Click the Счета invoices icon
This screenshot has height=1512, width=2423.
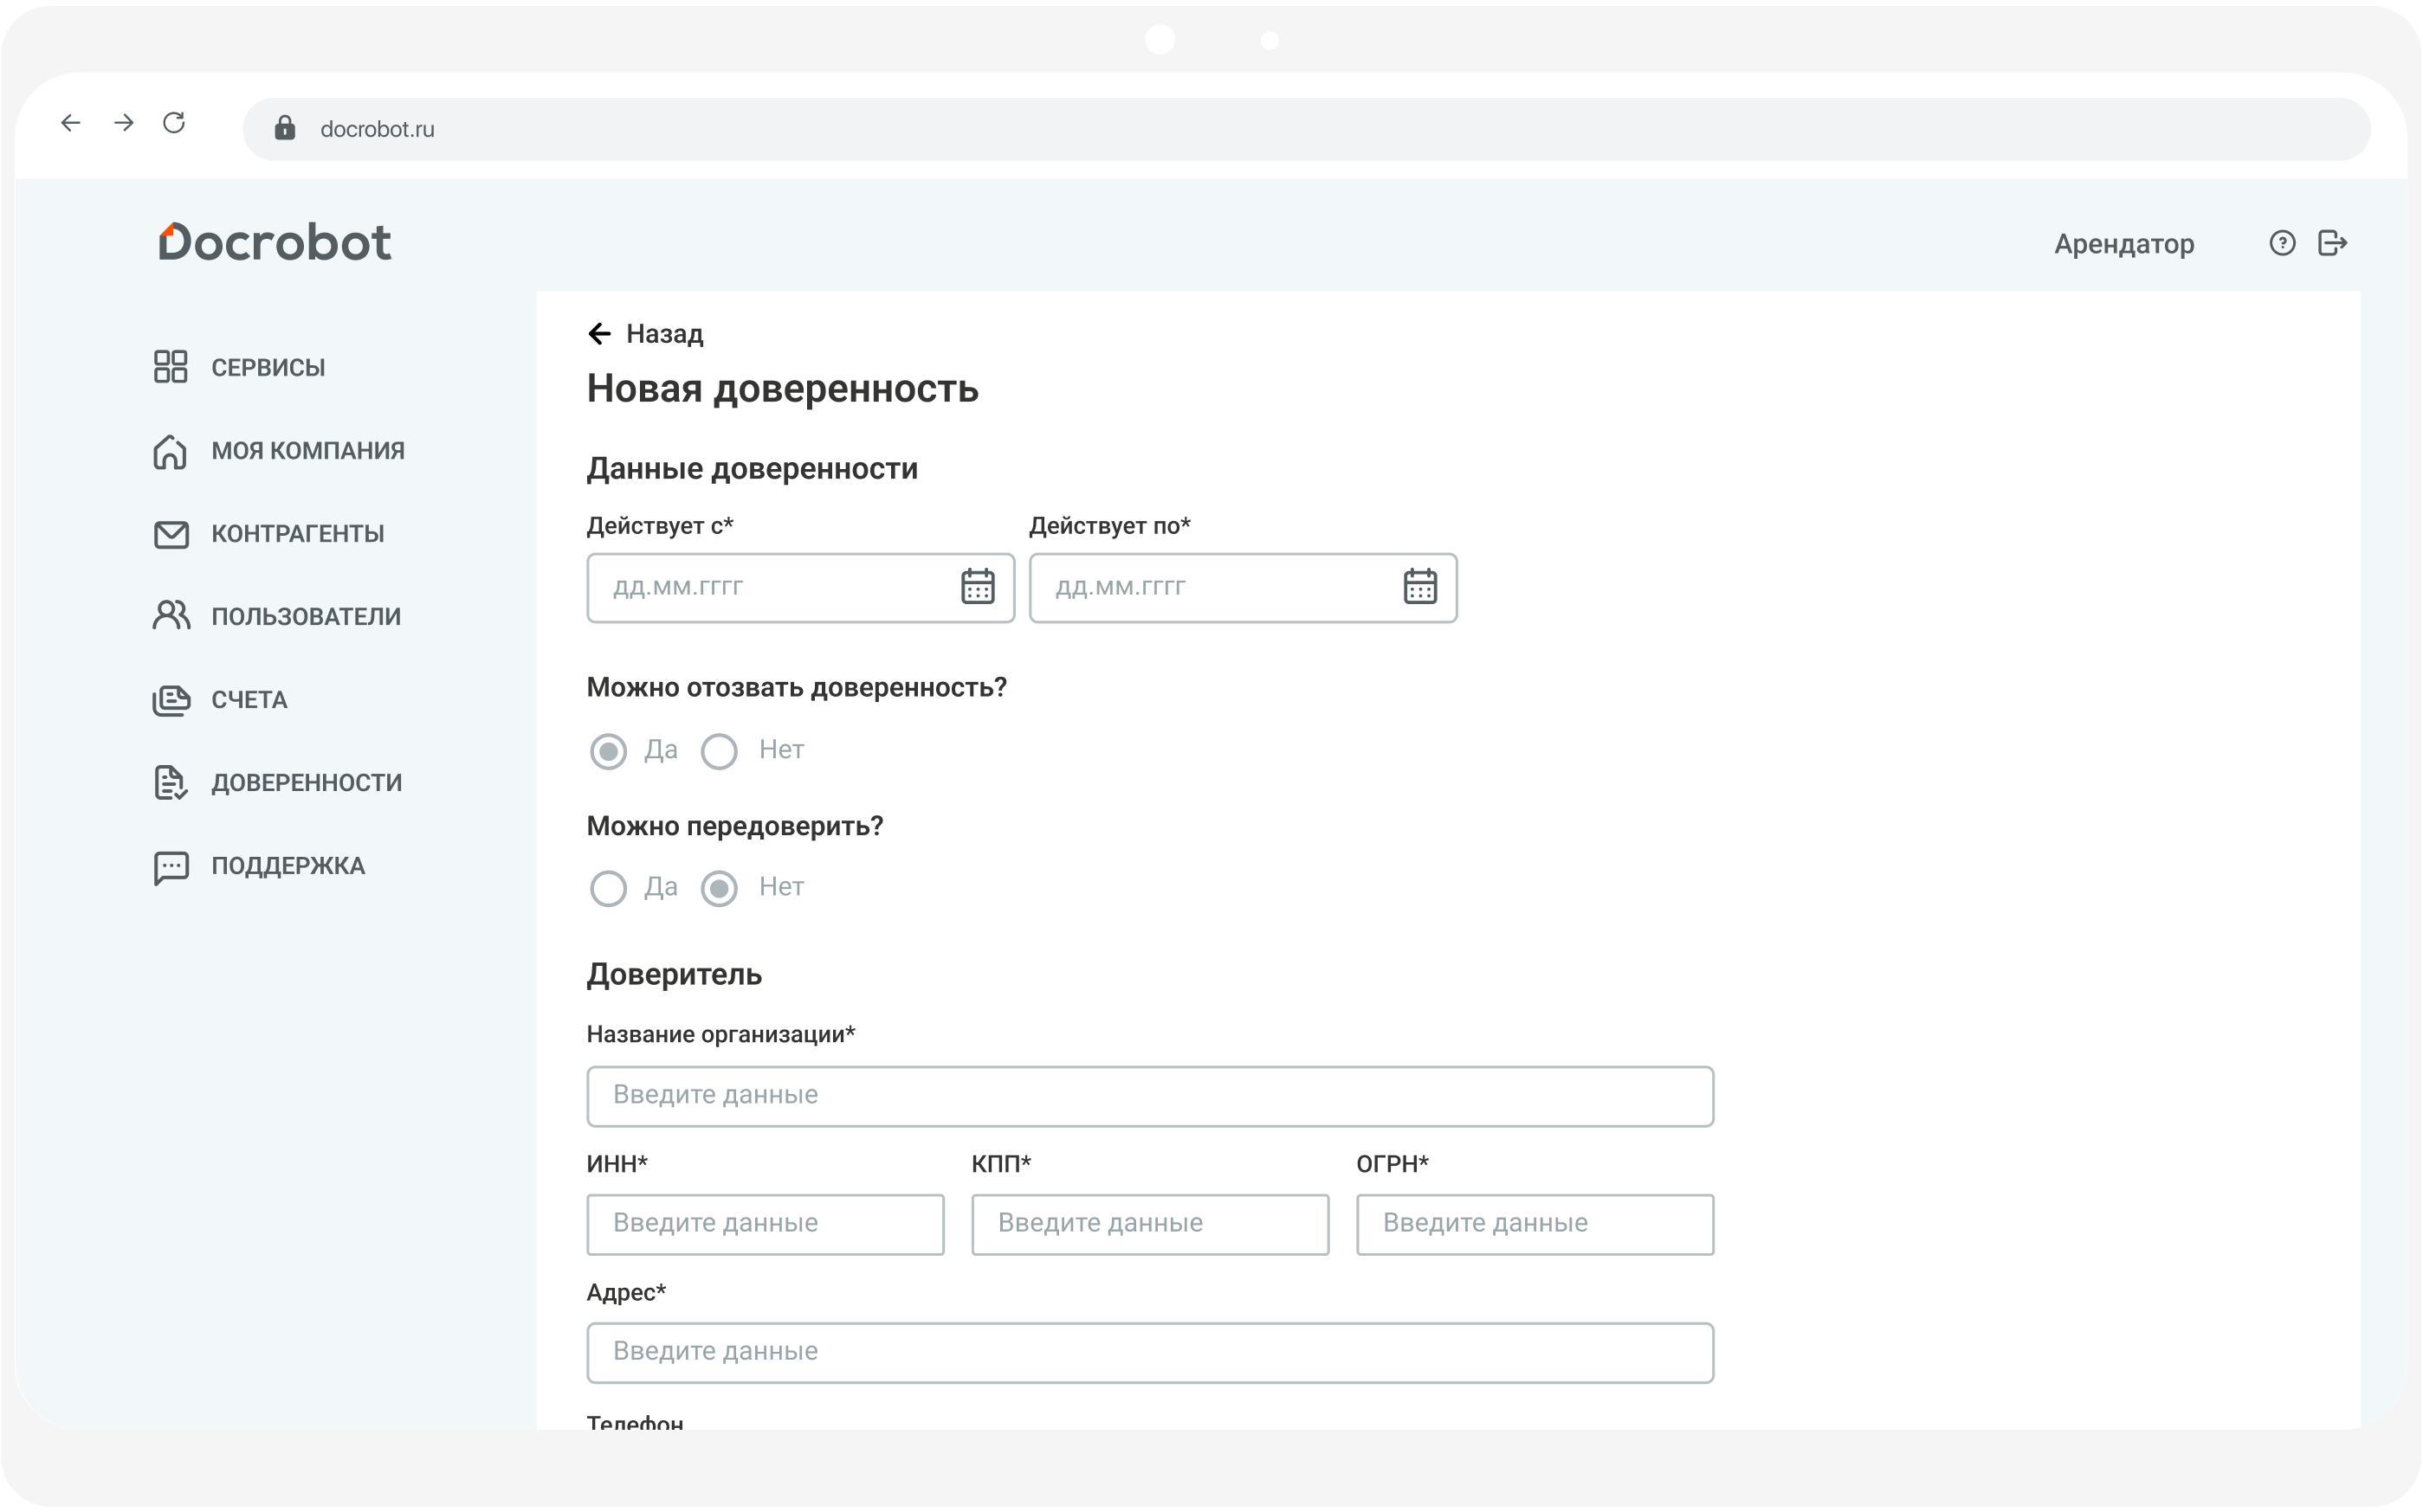[x=171, y=700]
